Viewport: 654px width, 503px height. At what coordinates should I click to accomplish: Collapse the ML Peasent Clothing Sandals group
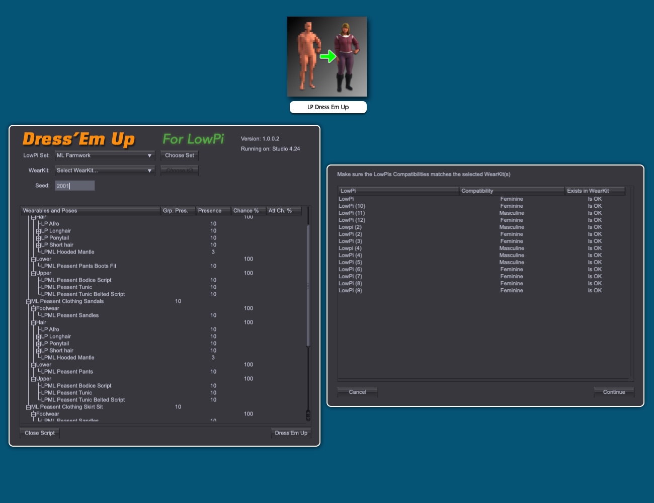(29, 301)
